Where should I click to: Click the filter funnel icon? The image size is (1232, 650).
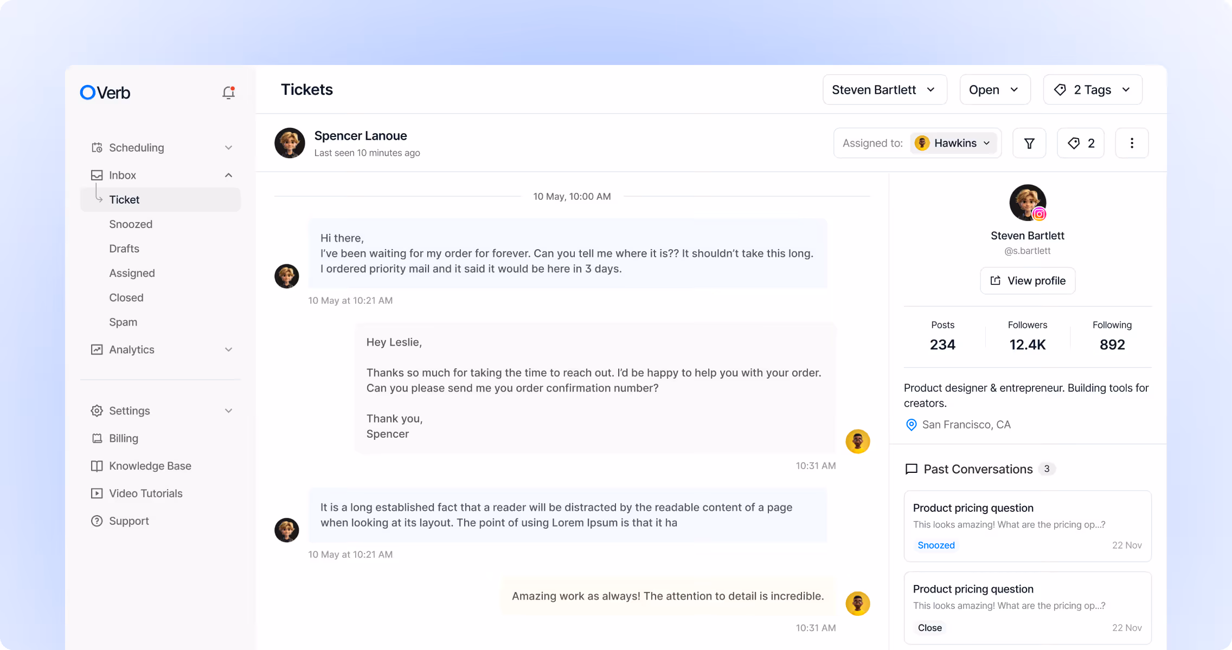[1029, 143]
